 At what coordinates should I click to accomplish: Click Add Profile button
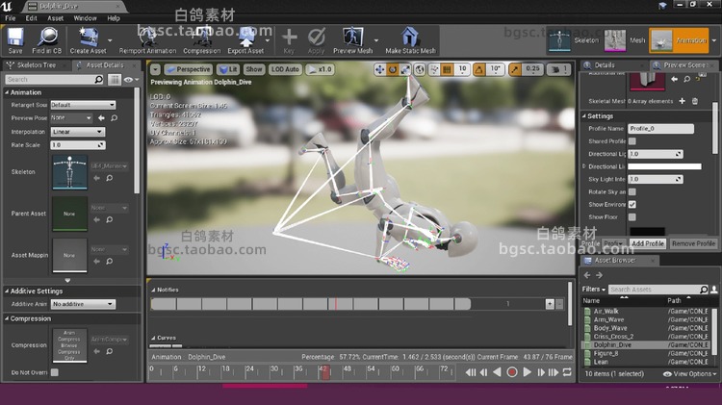pyautogui.click(x=648, y=243)
